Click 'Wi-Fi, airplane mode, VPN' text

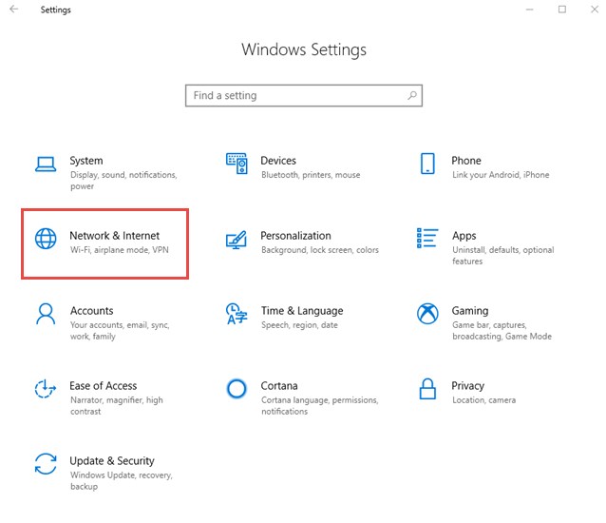(x=120, y=250)
